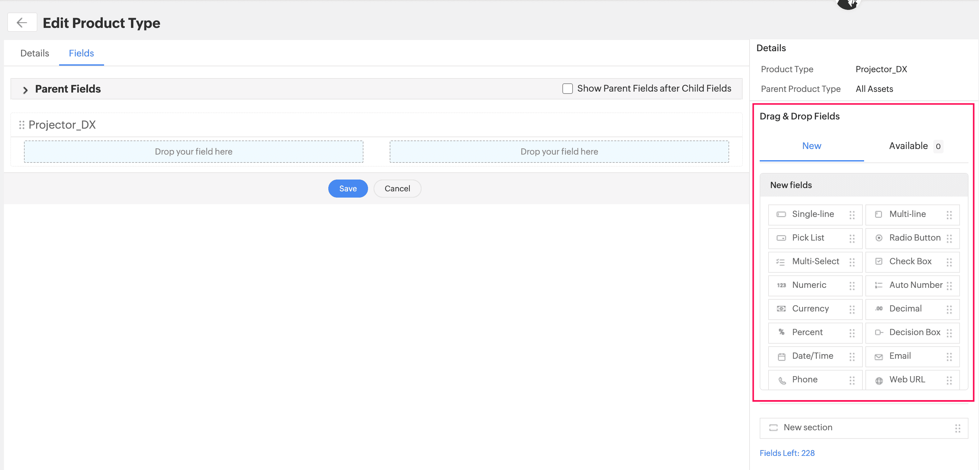Image resolution: width=979 pixels, height=470 pixels.
Task: Select the Decision Box field item
Action: tap(912, 332)
